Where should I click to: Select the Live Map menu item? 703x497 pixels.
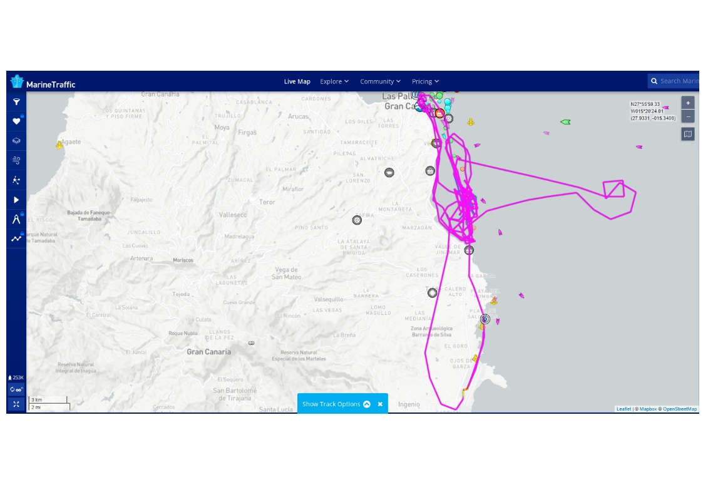[297, 81]
